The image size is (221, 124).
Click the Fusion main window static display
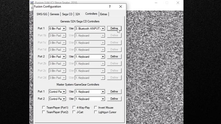[155, 67]
